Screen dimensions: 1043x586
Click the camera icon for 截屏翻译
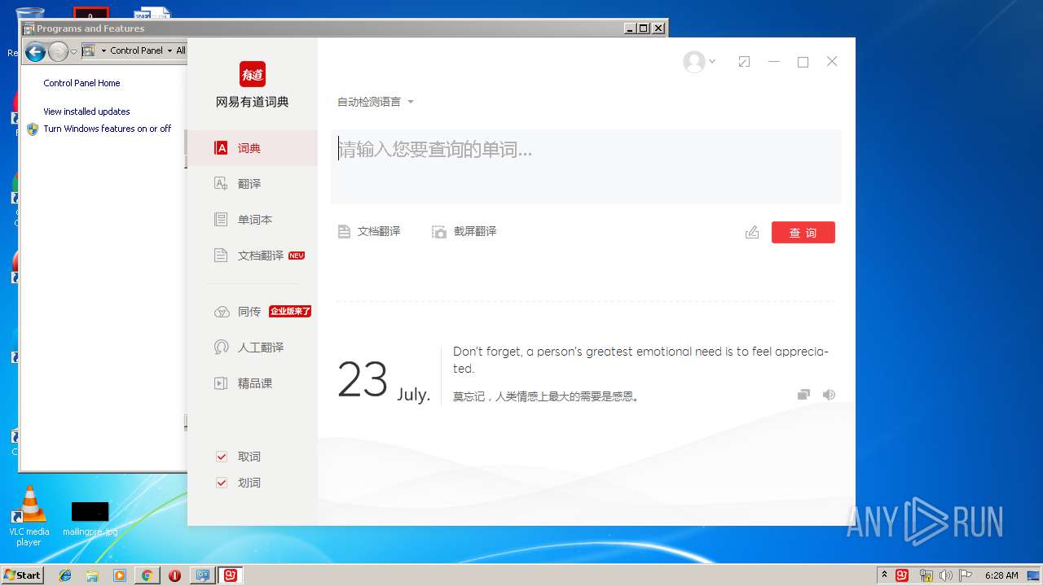(439, 232)
